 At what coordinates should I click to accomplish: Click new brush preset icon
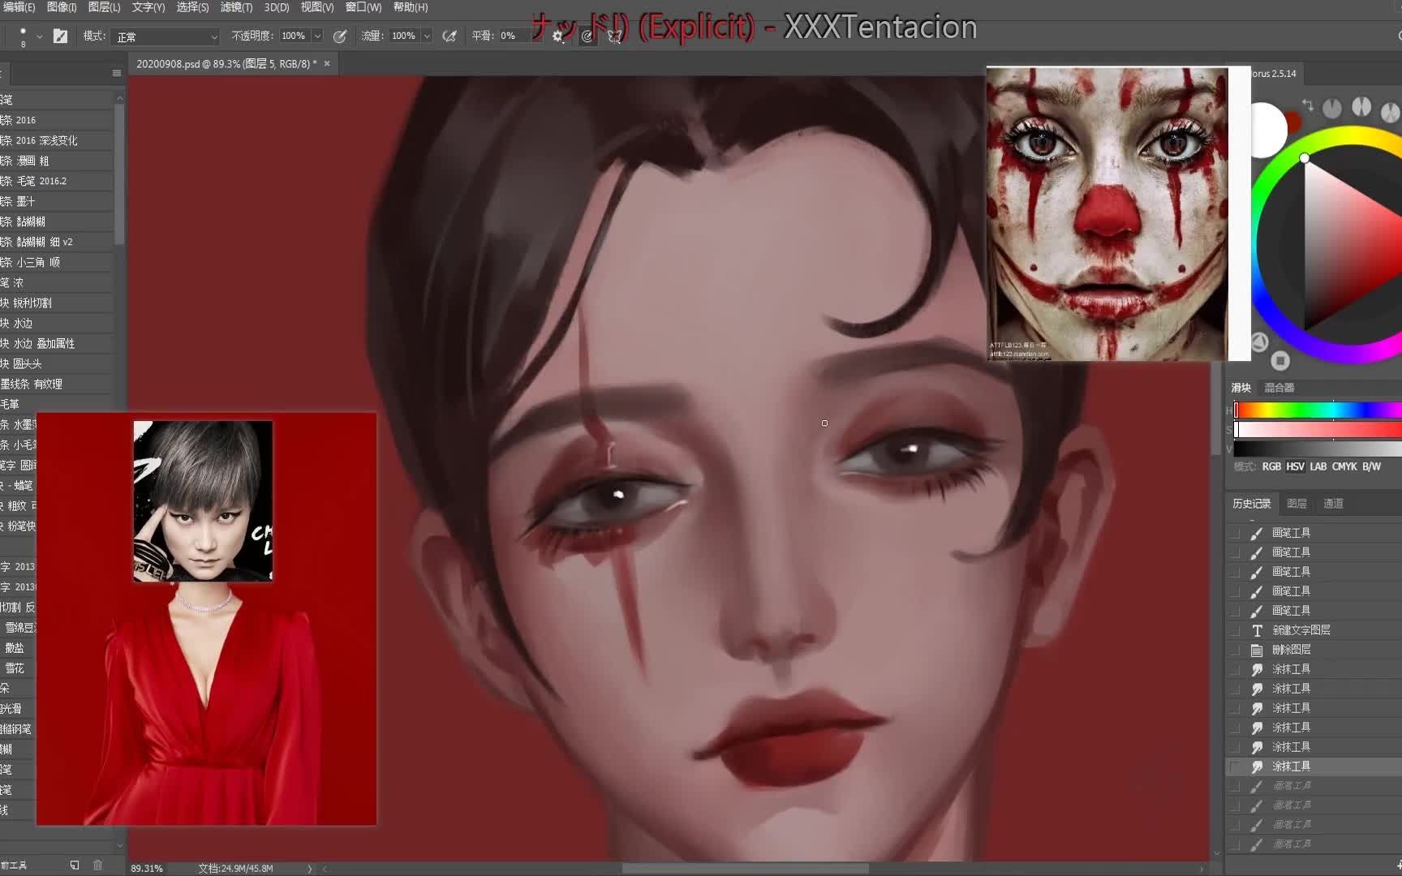75,865
